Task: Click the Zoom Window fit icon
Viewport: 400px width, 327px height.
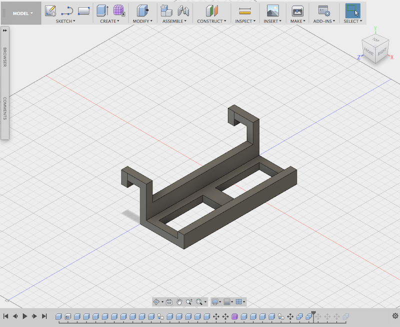Action: pos(199,302)
